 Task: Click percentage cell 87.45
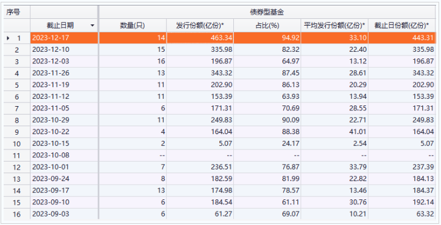[x=267, y=73]
